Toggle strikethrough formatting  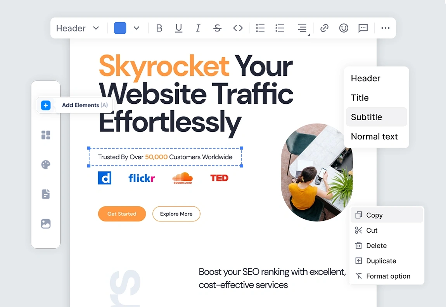[218, 28]
